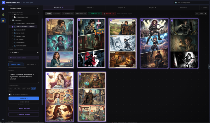This screenshot has height=123, width=210.
Task: Click the Merch Builder button
Action: (24, 109)
